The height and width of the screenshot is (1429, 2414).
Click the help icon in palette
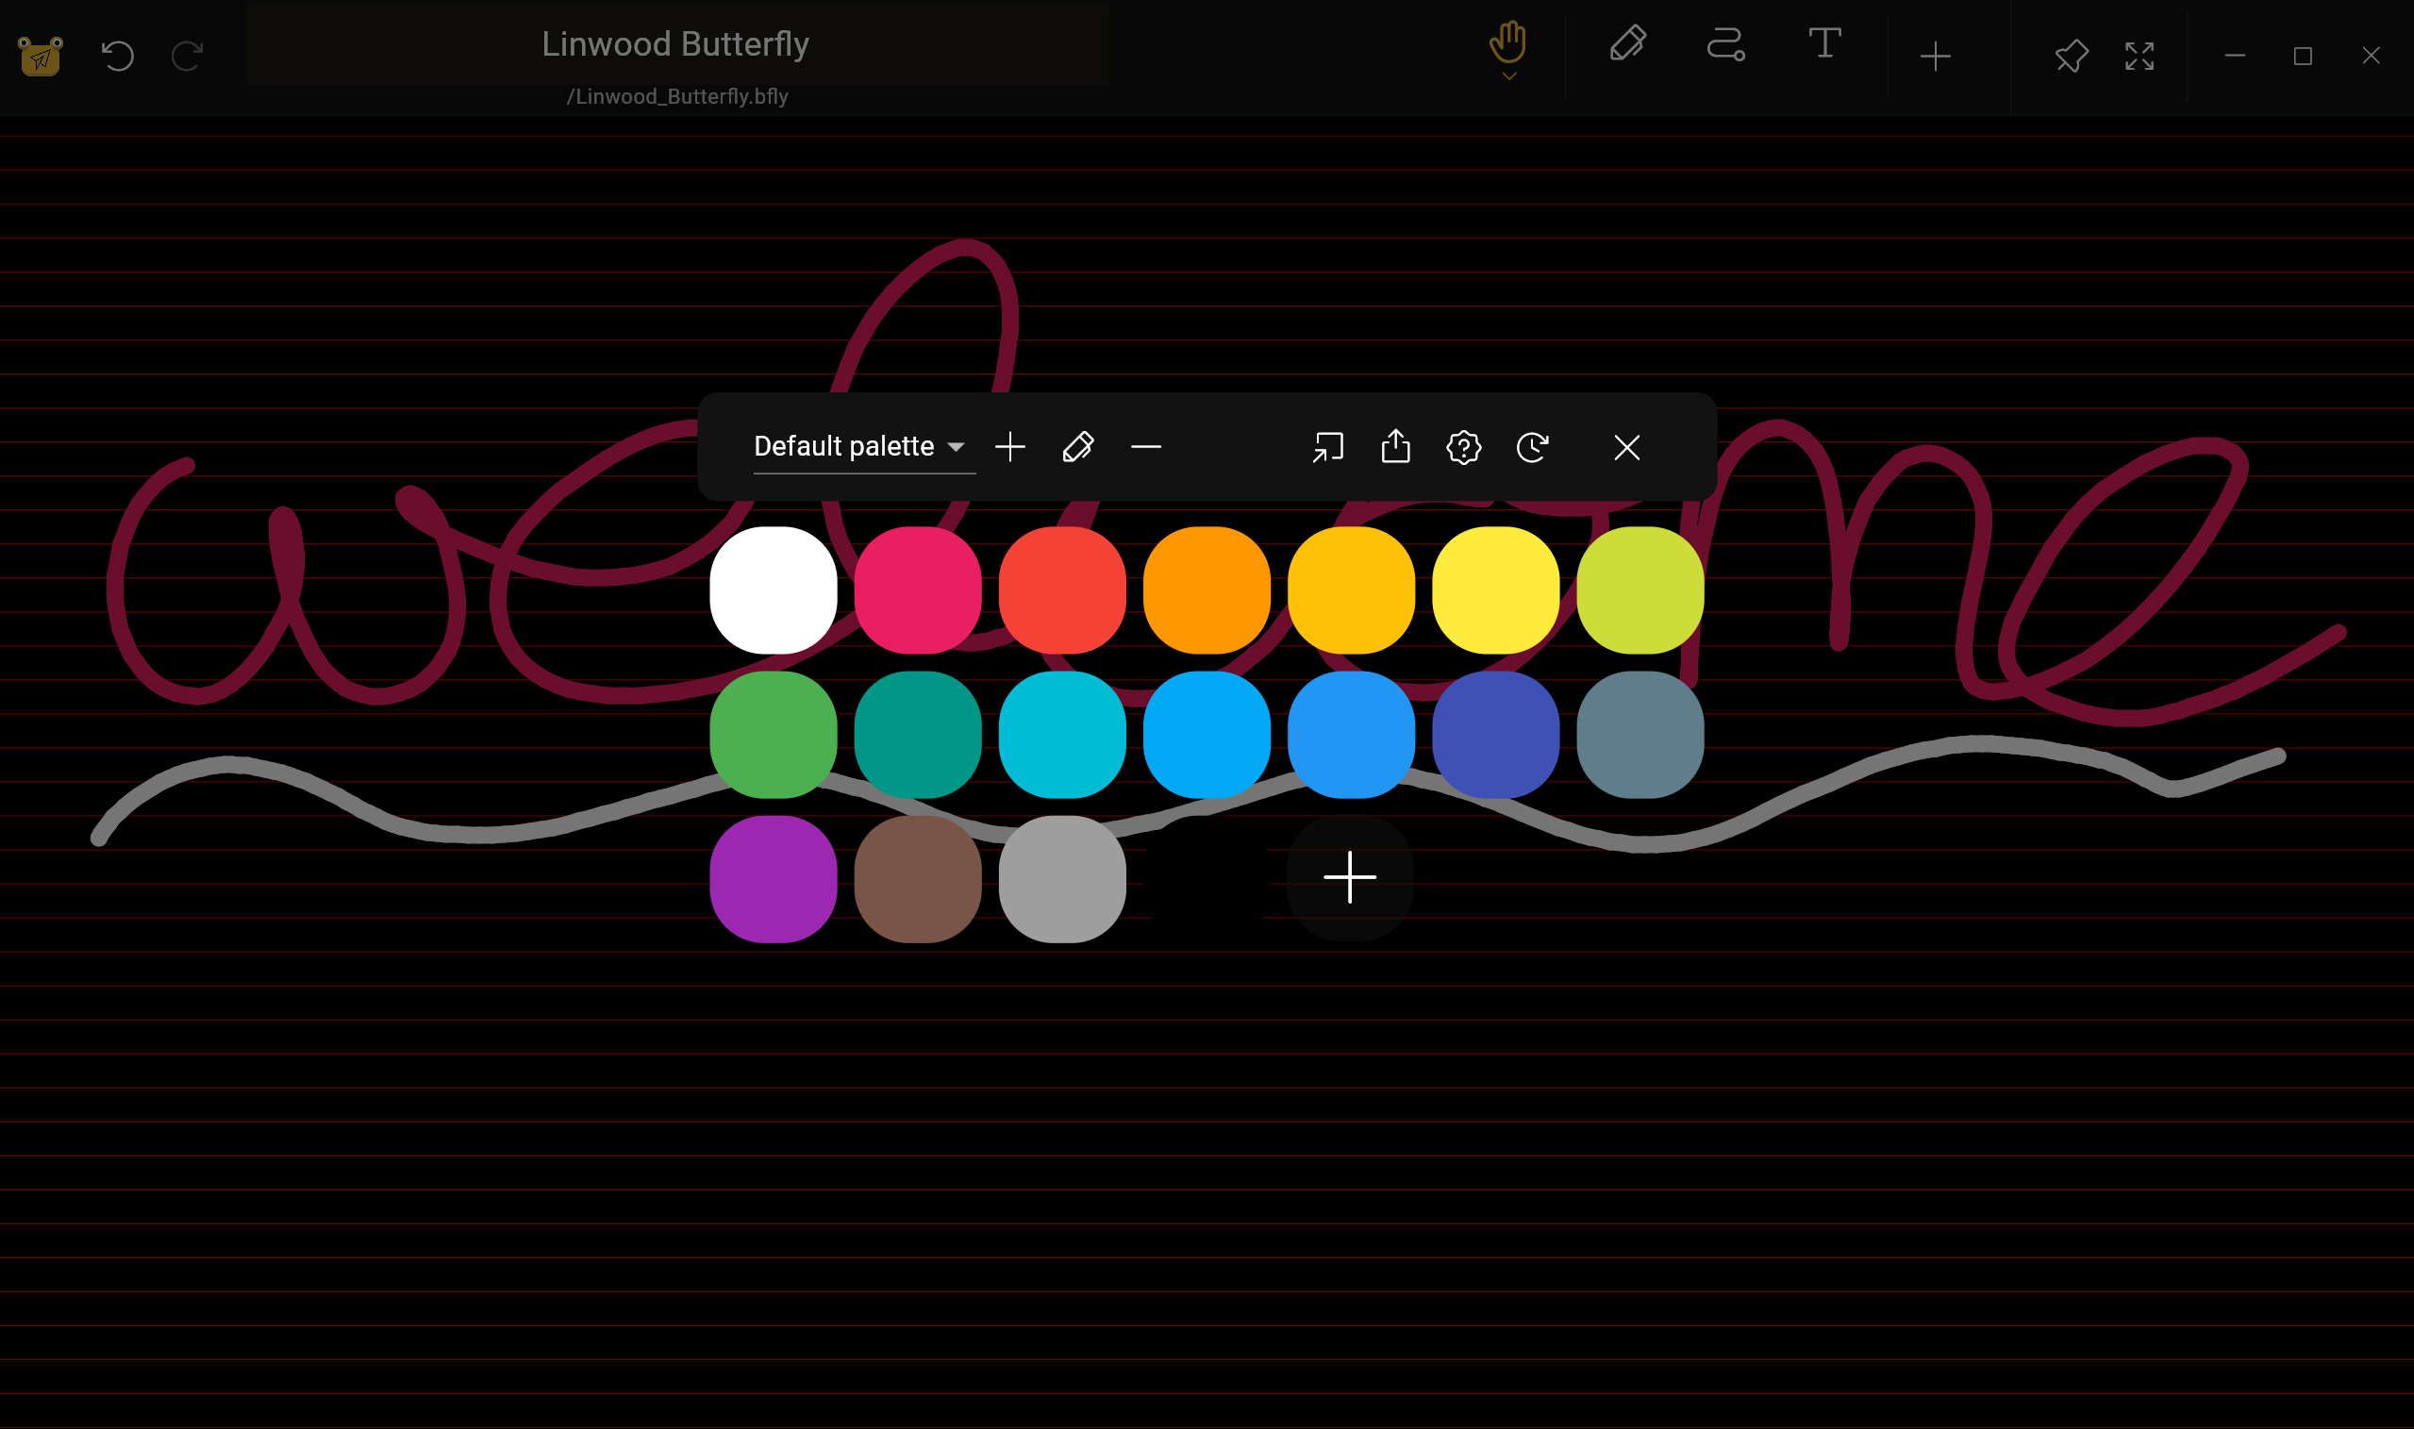click(x=1463, y=447)
